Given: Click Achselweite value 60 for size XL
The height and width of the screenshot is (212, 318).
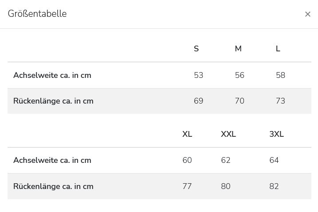Looking at the screenshot, I should point(187,160).
